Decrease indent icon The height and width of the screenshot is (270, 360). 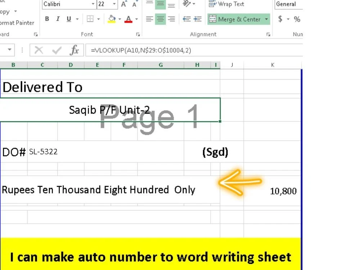[186, 19]
